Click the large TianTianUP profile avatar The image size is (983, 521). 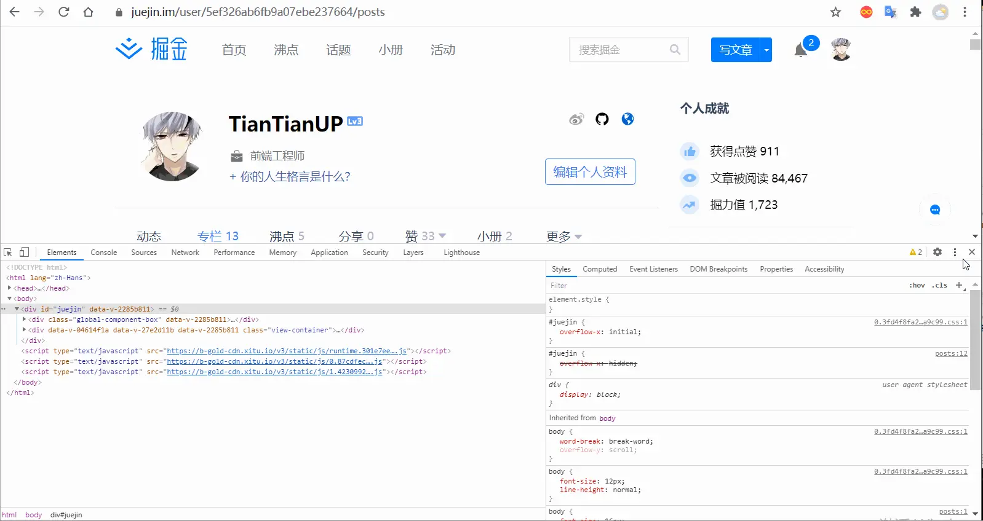tap(172, 146)
